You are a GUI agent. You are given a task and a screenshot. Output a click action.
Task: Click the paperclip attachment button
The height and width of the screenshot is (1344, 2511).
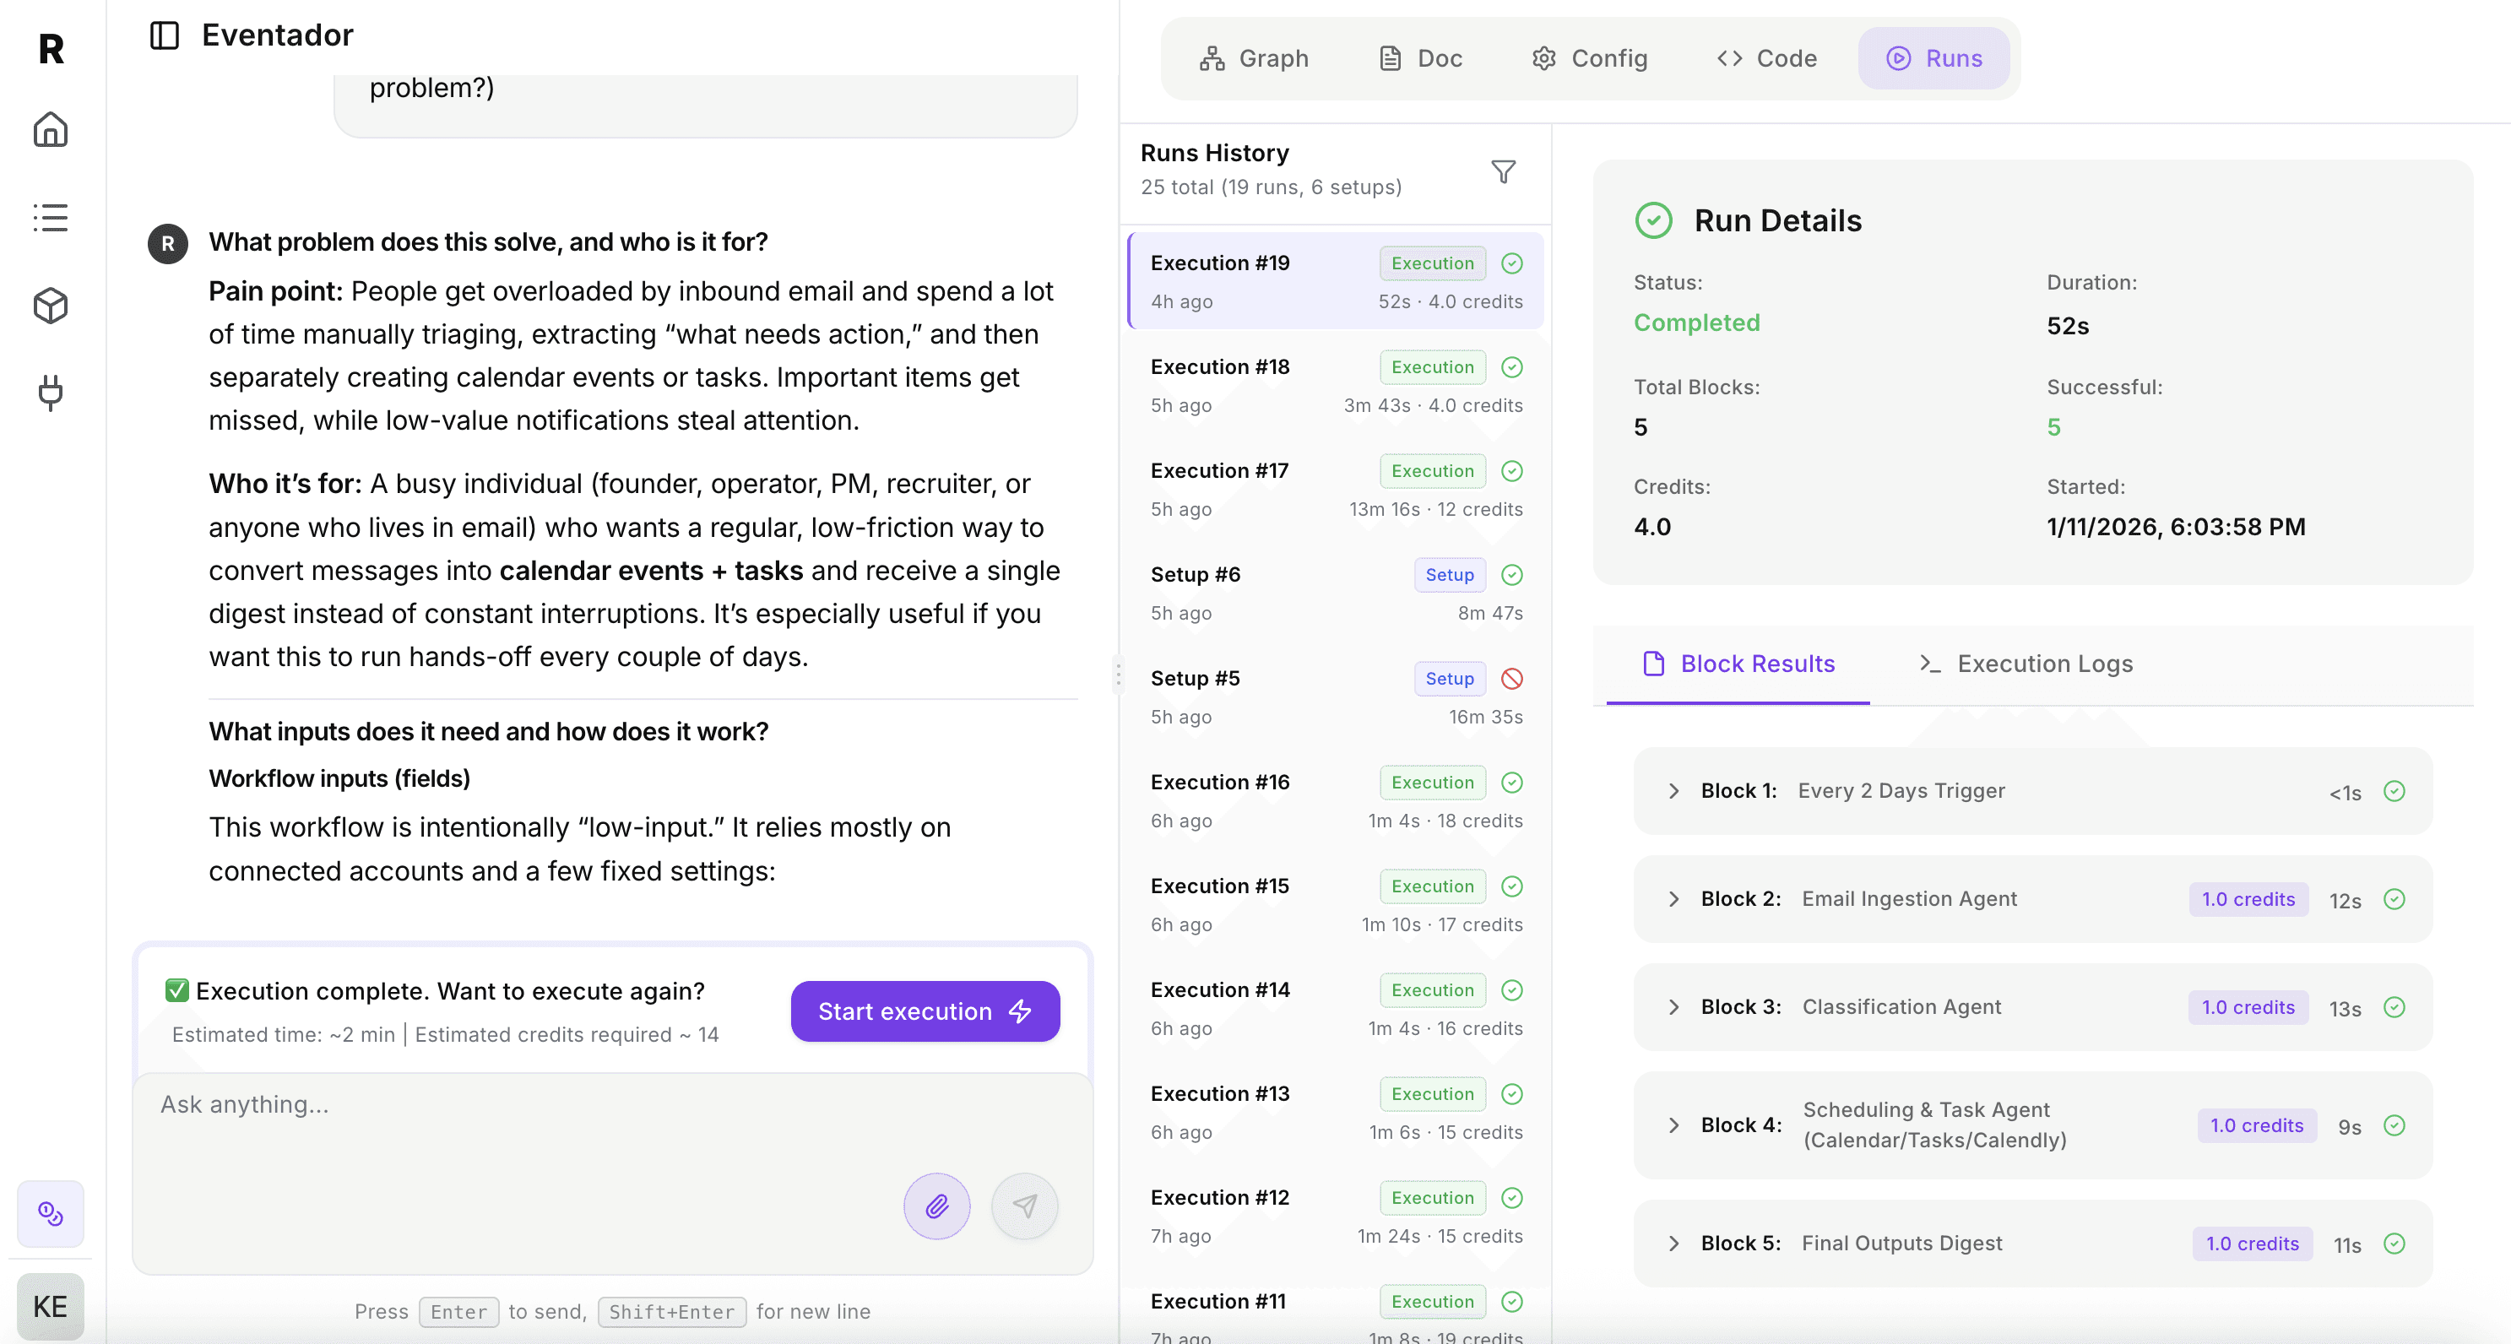[936, 1206]
